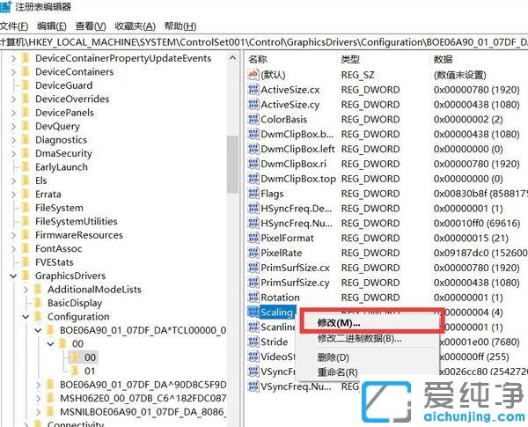This screenshot has height=427, width=528.
Task: Open the 帮助(H) menu
Action: coord(180,26)
